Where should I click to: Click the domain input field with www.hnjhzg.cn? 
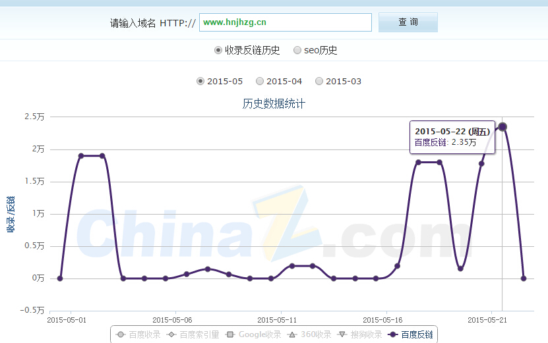[x=285, y=22]
